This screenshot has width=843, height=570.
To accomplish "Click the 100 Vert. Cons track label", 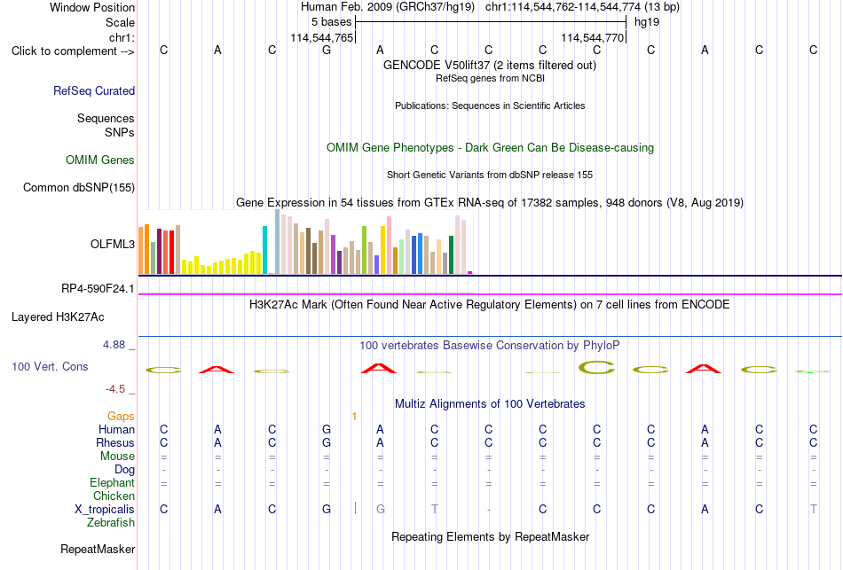I will [x=50, y=366].
